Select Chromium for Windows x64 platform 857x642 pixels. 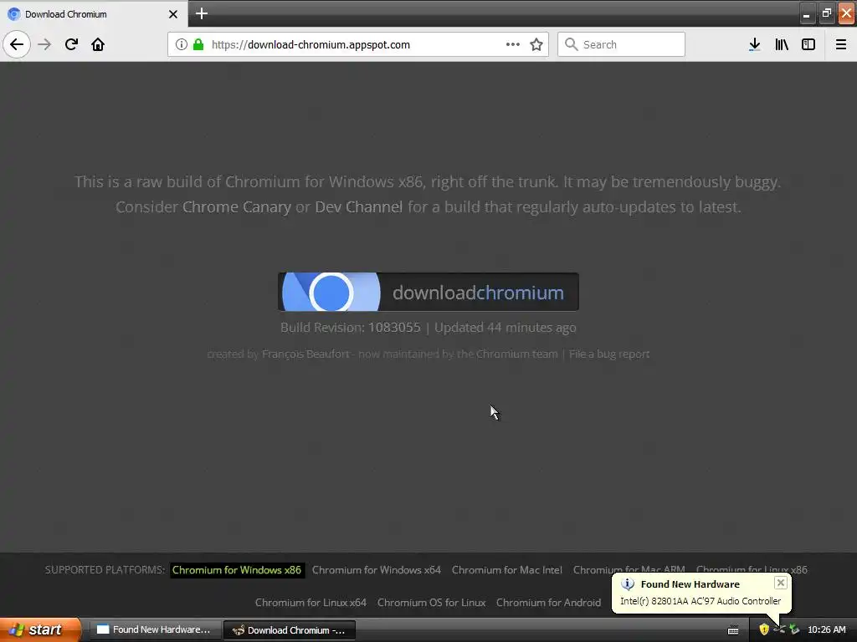point(376,570)
